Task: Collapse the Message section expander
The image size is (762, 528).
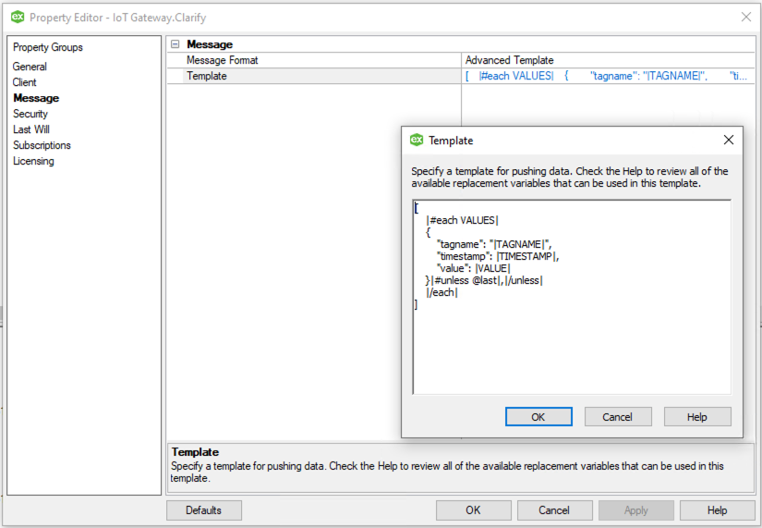Action: click(x=175, y=44)
